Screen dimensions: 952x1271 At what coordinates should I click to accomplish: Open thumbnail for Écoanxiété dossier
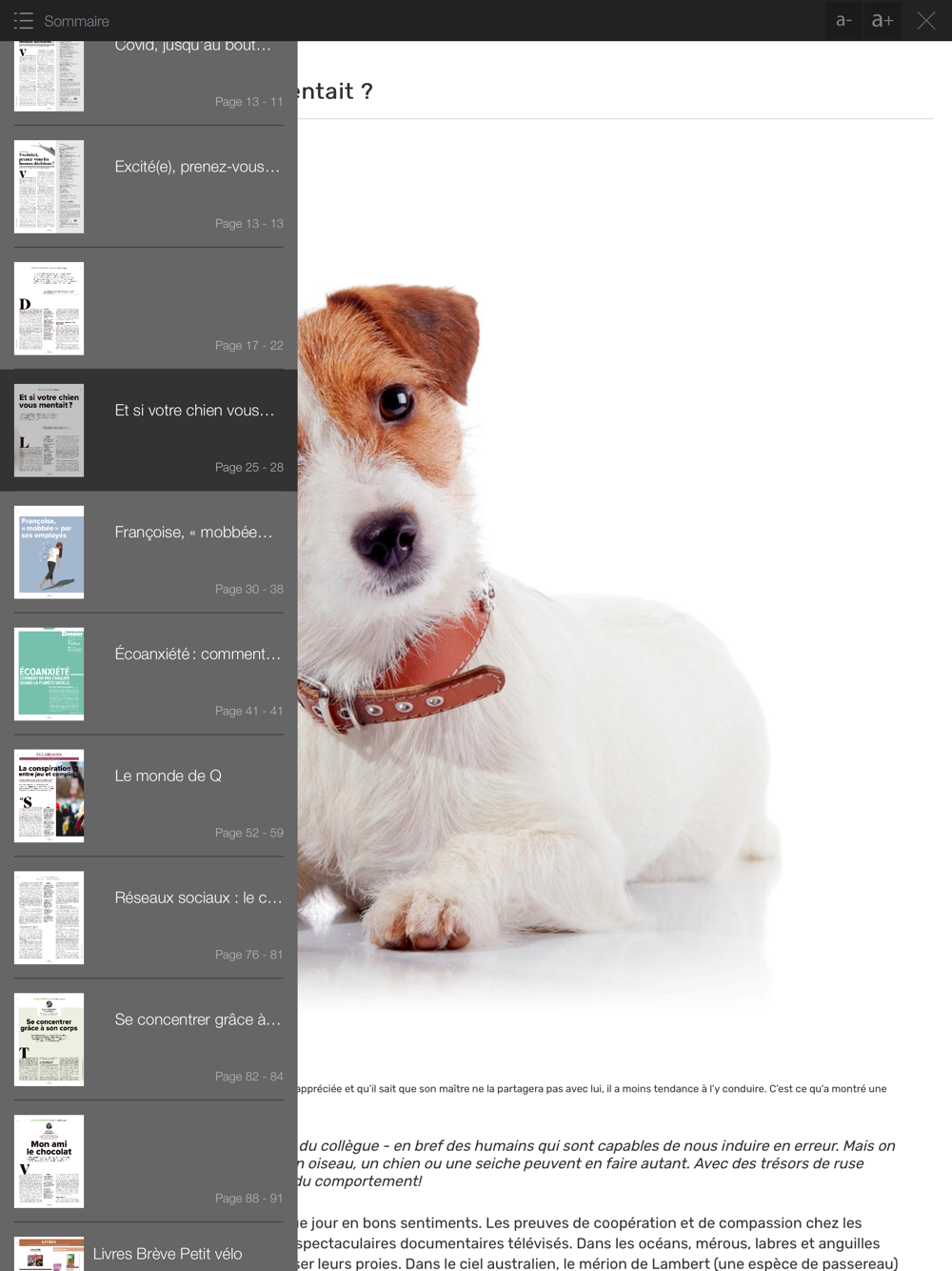49,675
